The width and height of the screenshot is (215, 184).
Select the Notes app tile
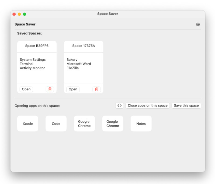(x=141, y=123)
